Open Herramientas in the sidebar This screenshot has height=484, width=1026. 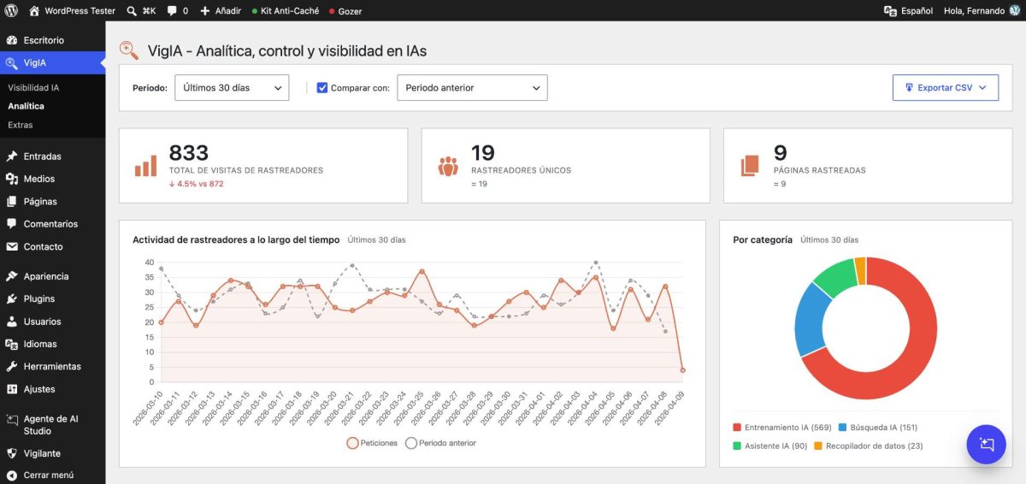52,366
